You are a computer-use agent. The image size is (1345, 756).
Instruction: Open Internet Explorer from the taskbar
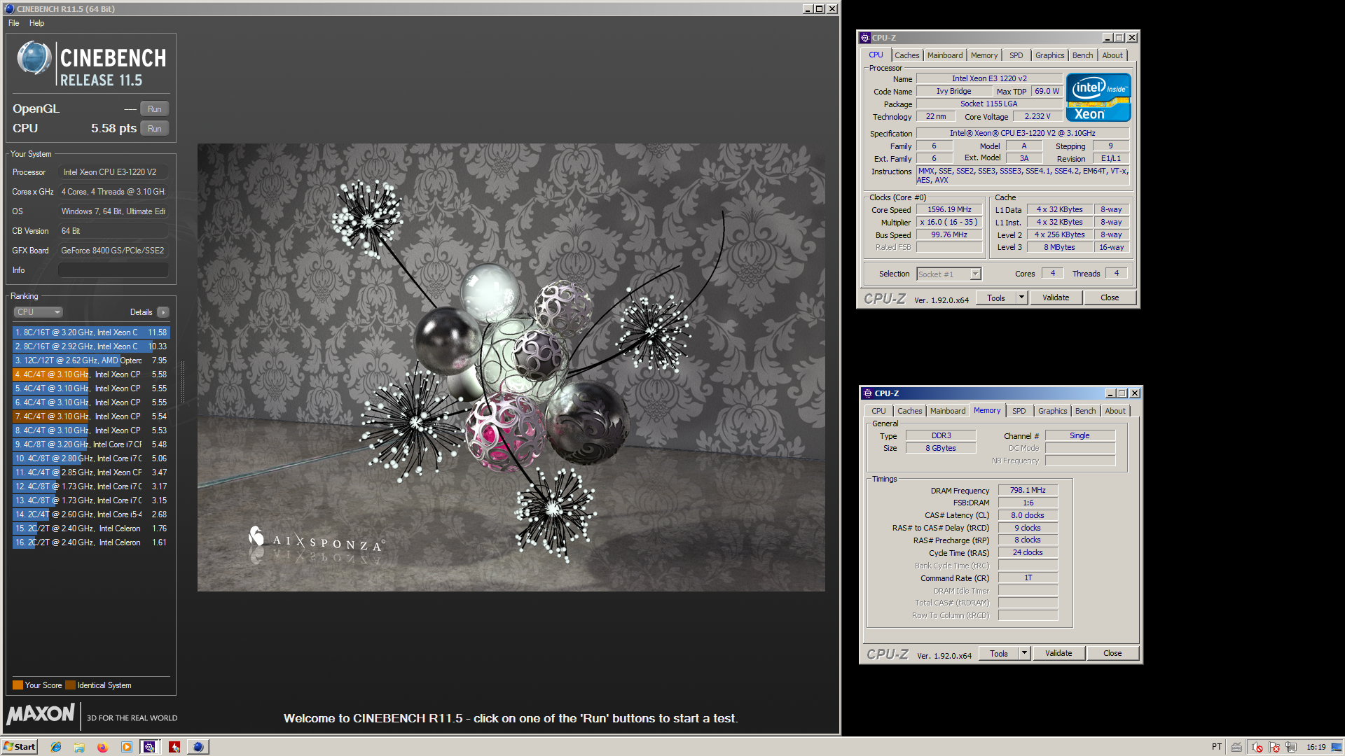(56, 747)
